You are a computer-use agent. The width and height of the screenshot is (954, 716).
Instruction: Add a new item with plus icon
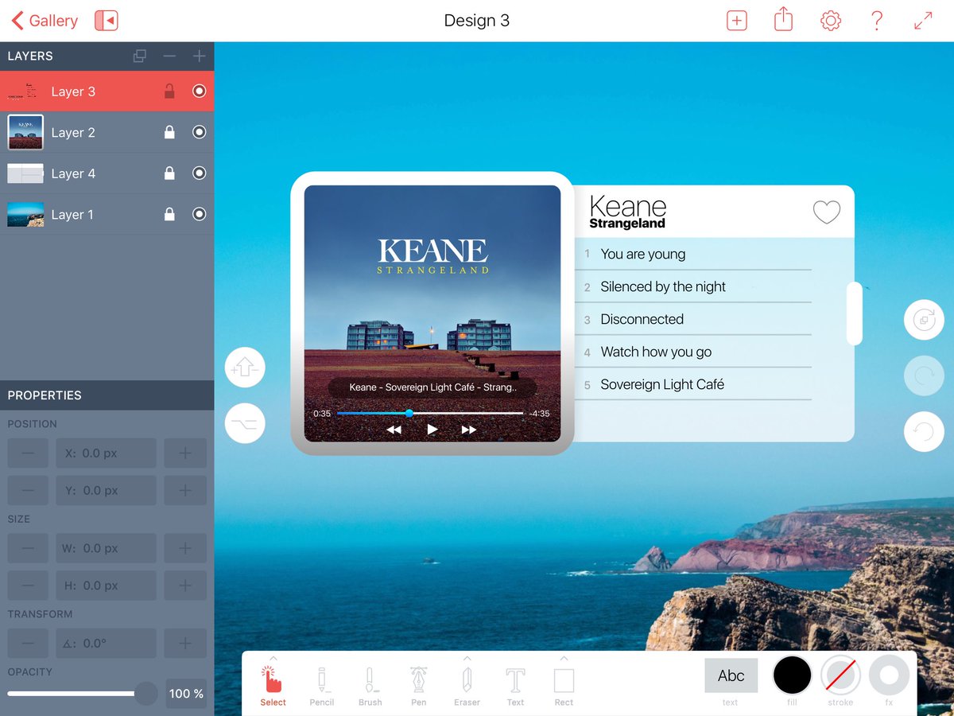[737, 21]
